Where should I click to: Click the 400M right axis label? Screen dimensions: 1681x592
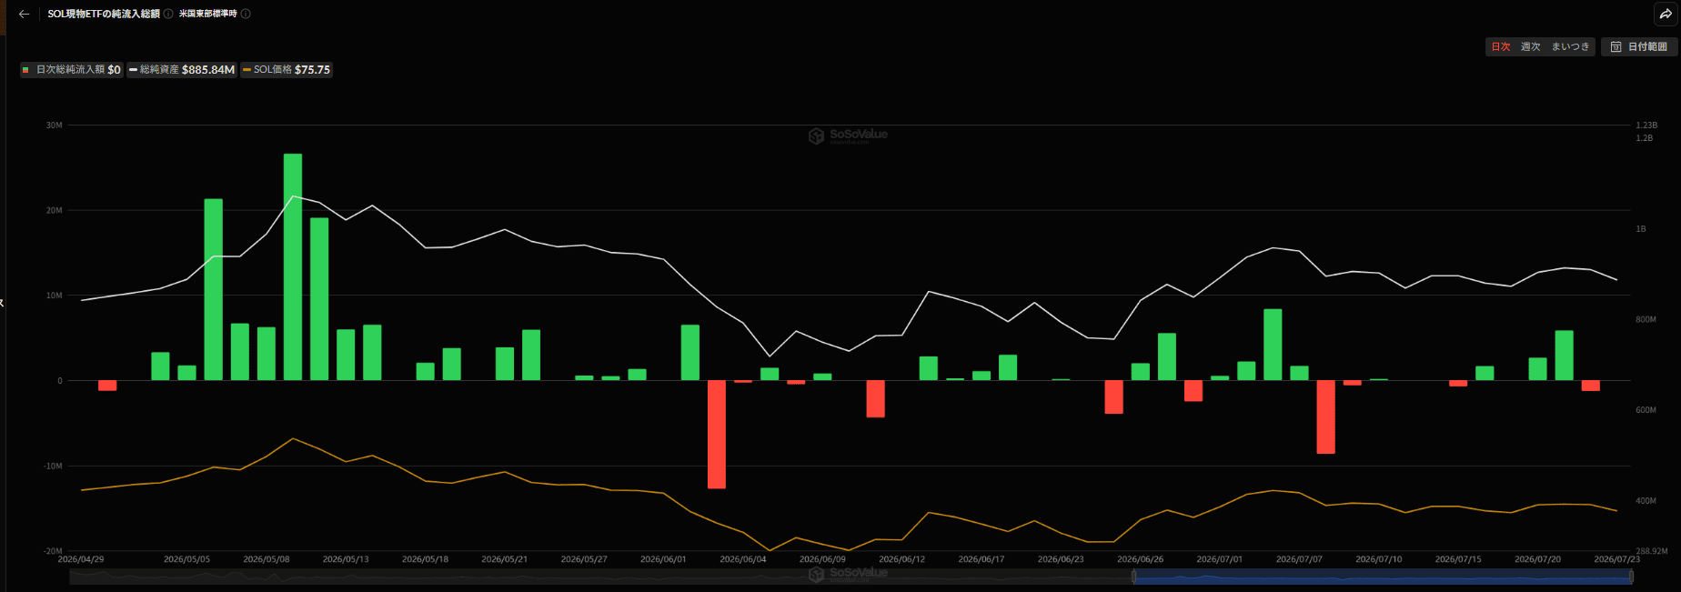point(1646,501)
